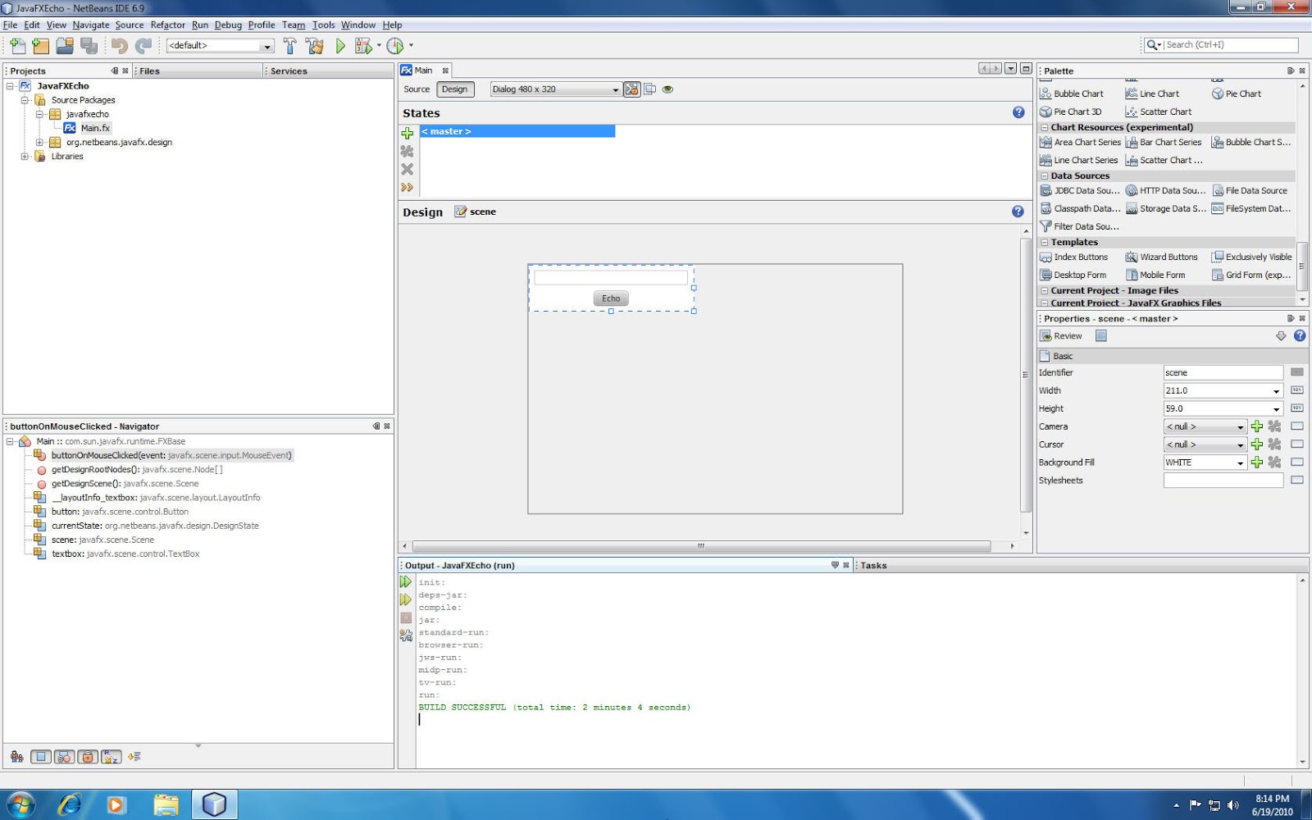The image size is (1312, 820).
Task: Open the Camera null dropdown
Action: coord(1240,427)
